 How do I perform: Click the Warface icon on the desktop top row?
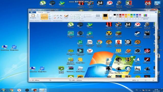100,4
